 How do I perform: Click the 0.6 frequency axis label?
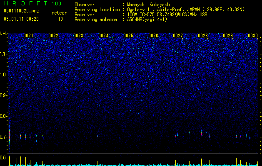pos(3,158)
